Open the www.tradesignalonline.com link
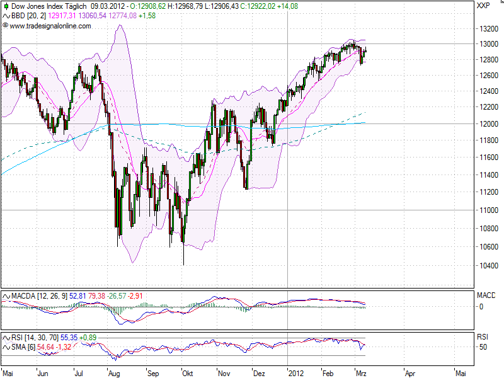504x378 pixels. click(x=50, y=26)
